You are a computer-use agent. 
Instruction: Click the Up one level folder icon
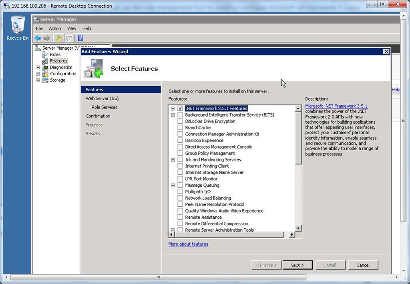click(x=59, y=38)
